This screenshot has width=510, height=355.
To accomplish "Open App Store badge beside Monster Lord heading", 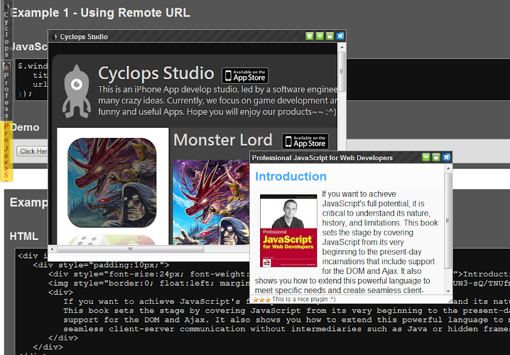I will tap(305, 141).
